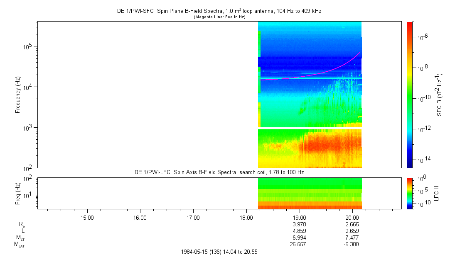The width and height of the screenshot is (450, 257).
Task: Click the DE 1/PWI-SFC plot title
Action: coord(219,11)
